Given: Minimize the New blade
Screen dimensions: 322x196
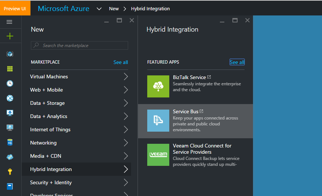Looking at the screenshot, I should pos(106,21).
